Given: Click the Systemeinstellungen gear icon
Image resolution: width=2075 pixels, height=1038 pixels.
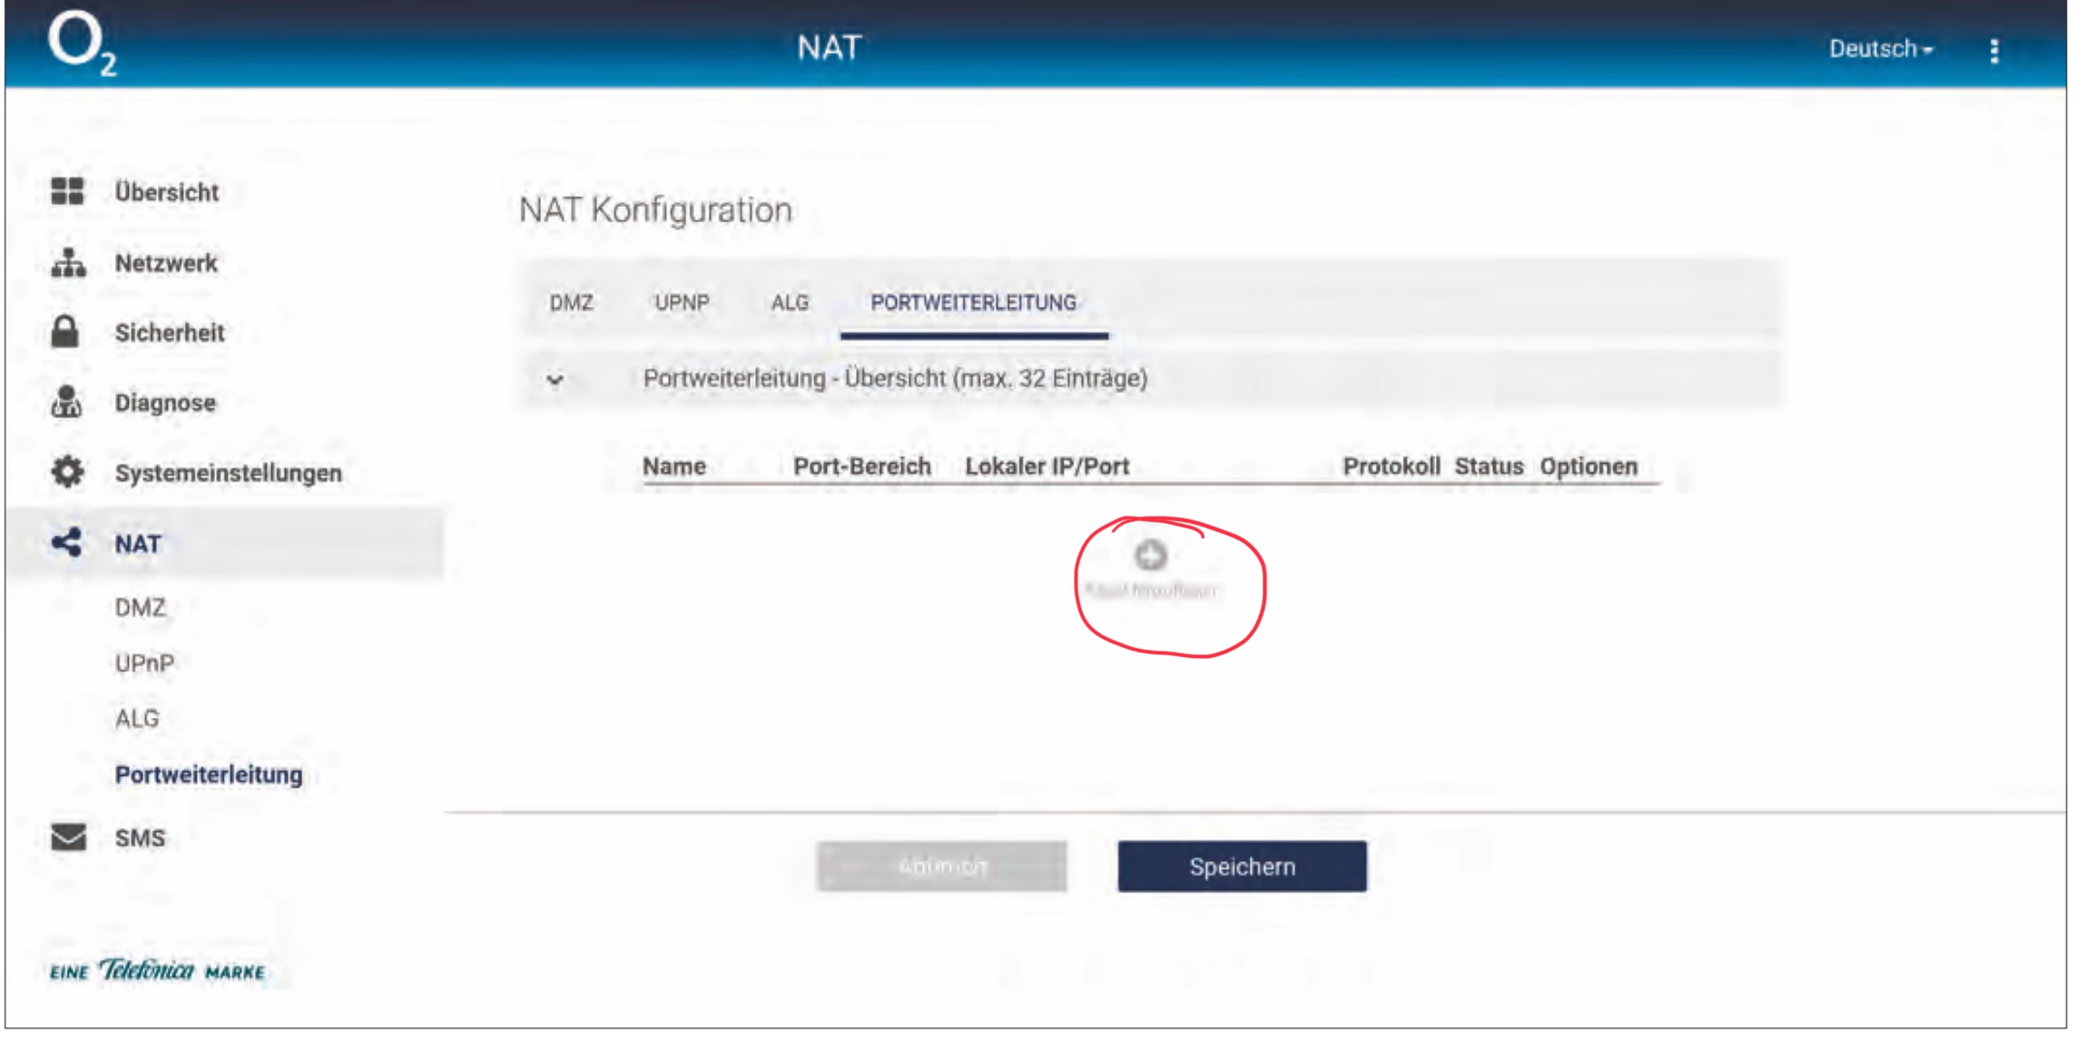Looking at the screenshot, I should 67,472.
